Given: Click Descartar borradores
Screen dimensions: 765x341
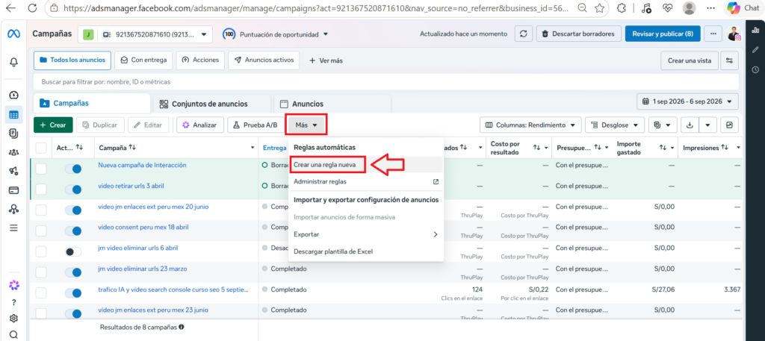Looking at the screenshot, I should coord(579,34).
